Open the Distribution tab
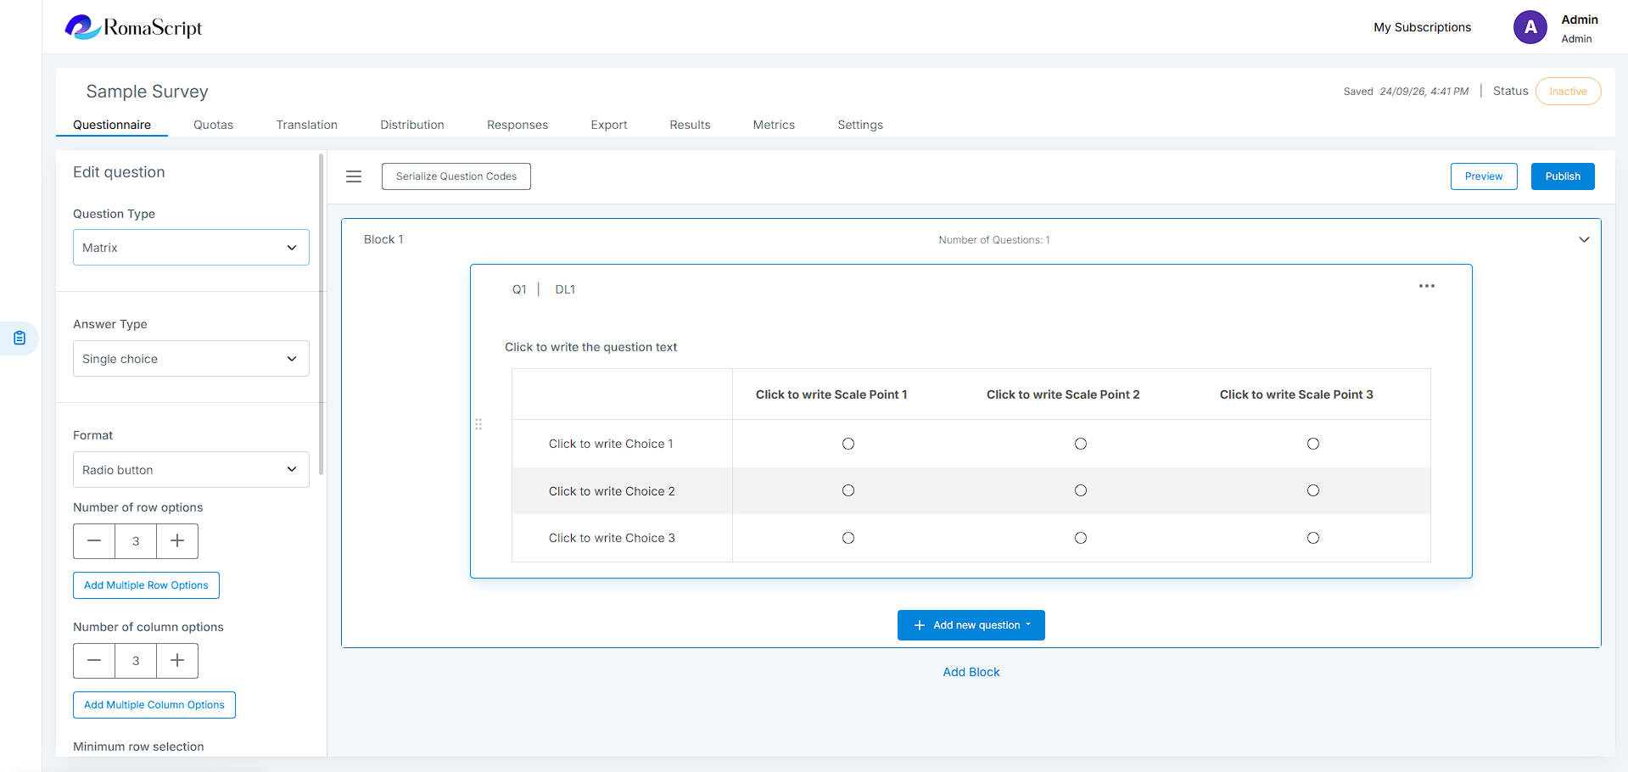This screenshot has width=1628, height=772. click(412, 125)
